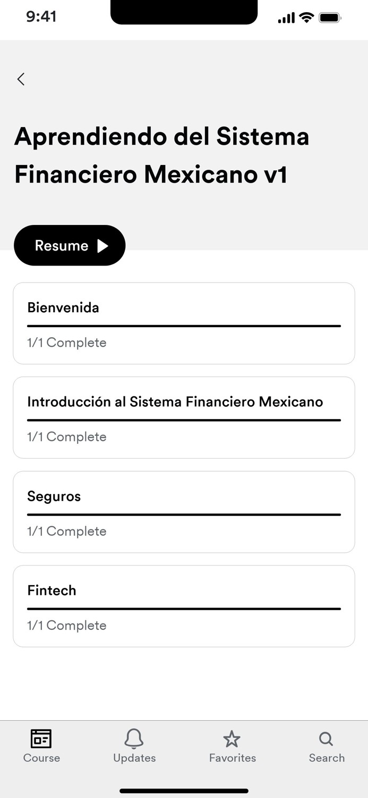Tap the play icon inside Resume button
This screenshot has width=368, height=798.
102,245
